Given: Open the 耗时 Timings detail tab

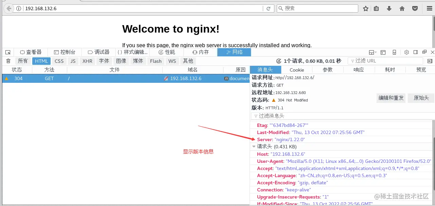Looking at the screenshot, I should [x=390, y=70].
